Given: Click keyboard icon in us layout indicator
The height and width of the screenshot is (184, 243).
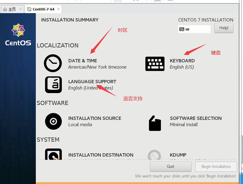Looking at the screenshot, I should pos(182,29).
